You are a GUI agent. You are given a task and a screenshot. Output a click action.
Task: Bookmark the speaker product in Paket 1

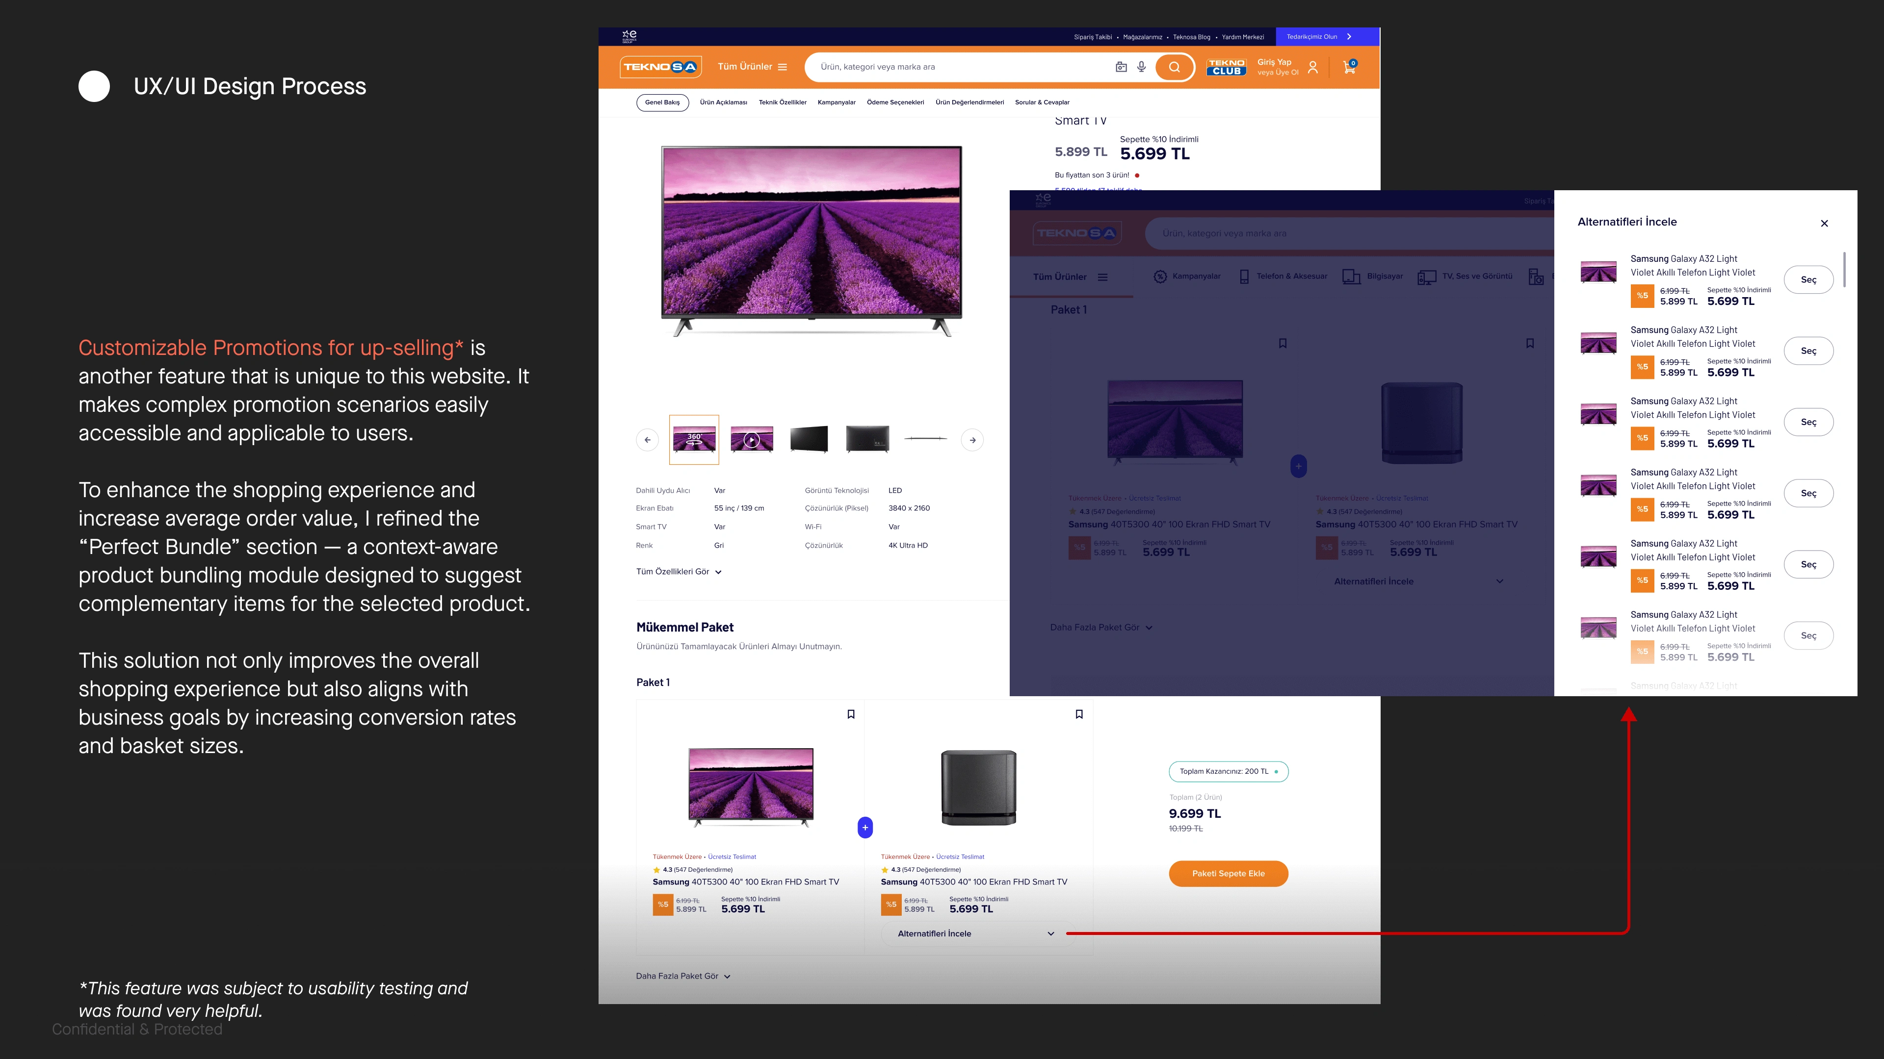pos(1079,714)
